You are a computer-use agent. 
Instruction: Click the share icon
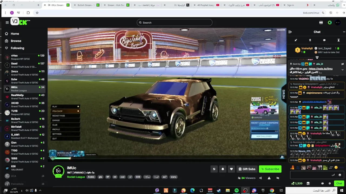click(x=261, y=178)
